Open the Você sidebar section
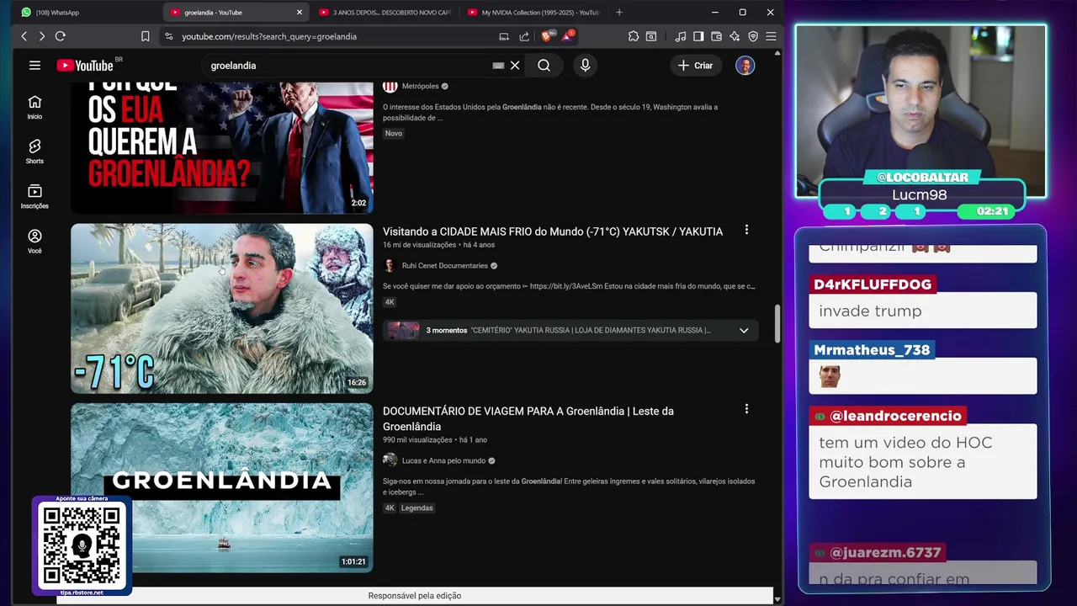The width and height of the screenshot is (1077, 606). click(x=34, y=242)
